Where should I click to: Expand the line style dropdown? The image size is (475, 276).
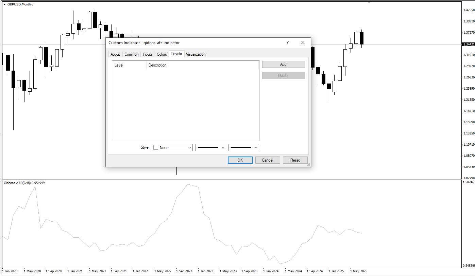tap(211, 148)
